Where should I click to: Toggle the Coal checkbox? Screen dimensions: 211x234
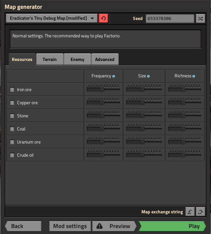(12, 129)
